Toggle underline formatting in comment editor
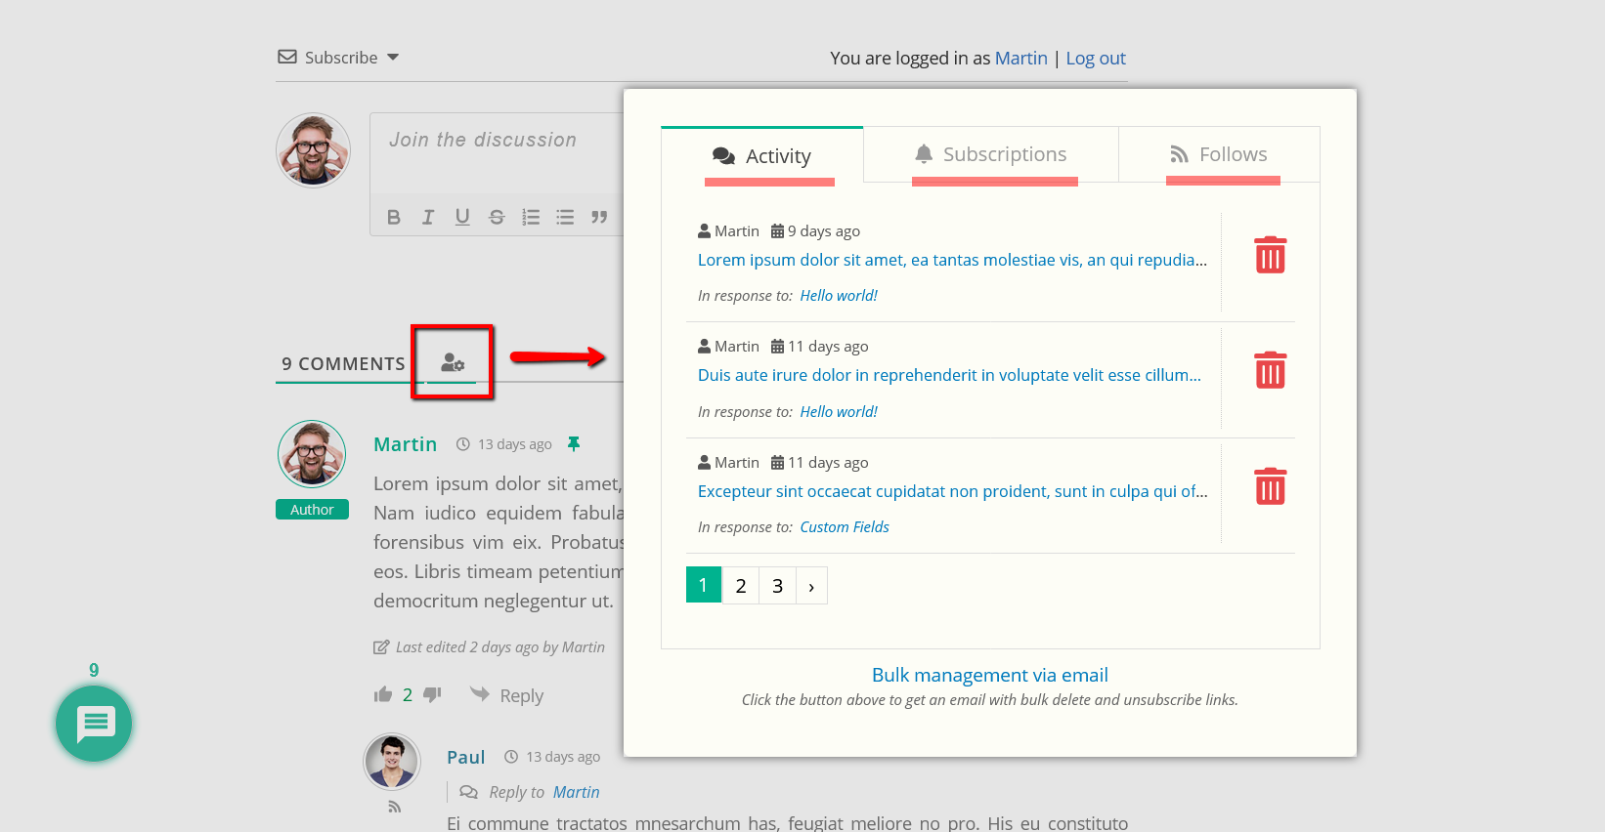 click(462, 217)
